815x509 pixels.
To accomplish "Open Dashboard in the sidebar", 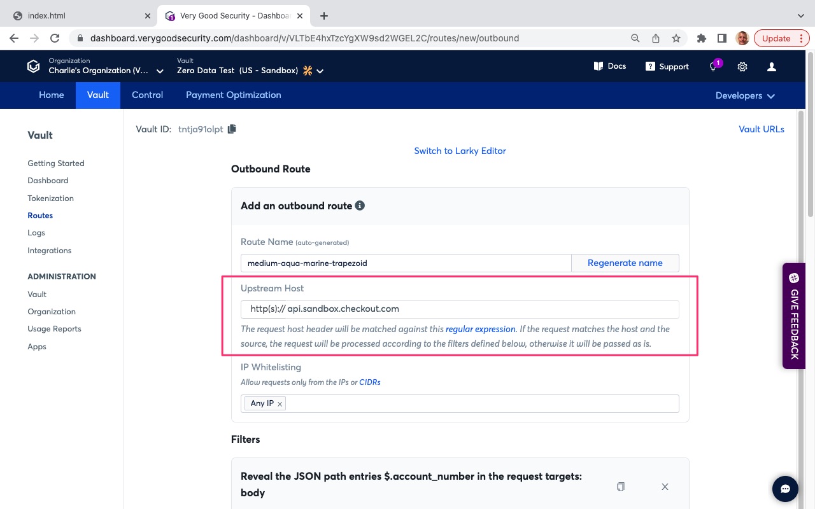I will (48, 181).
